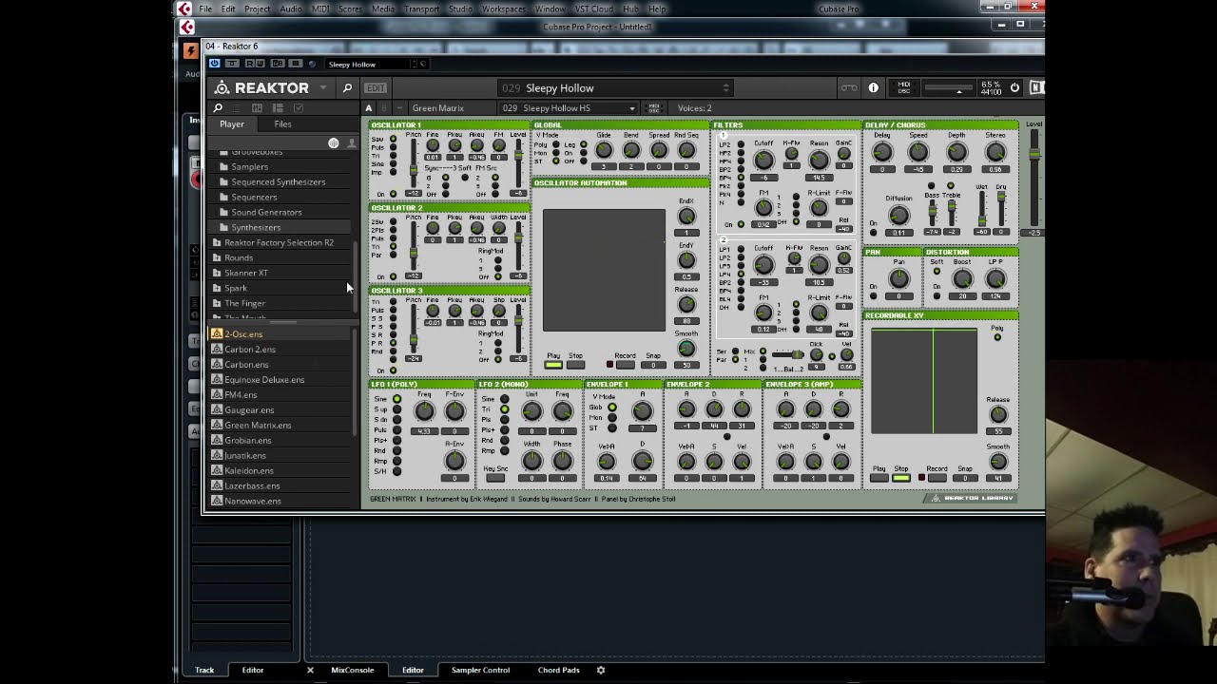Click the EDIT mode button
The width and height of the screenshot is (1217, 684).
tap(376, 88)
